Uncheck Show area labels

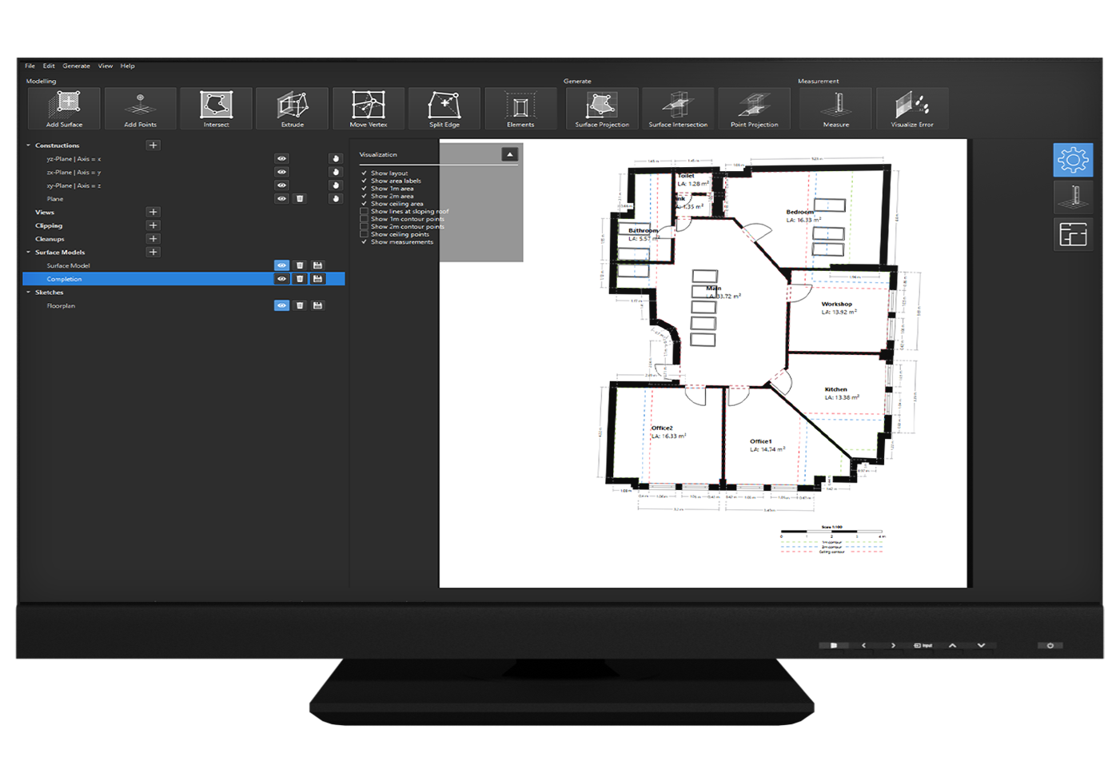(365, 181)
